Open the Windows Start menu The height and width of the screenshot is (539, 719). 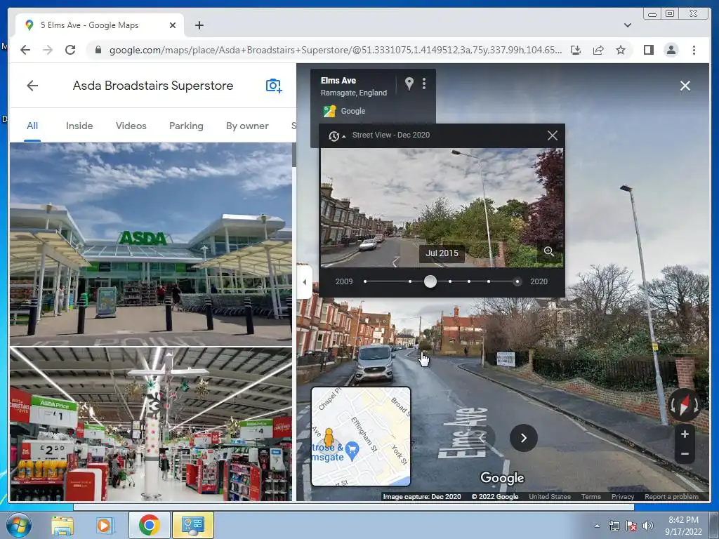19,525
